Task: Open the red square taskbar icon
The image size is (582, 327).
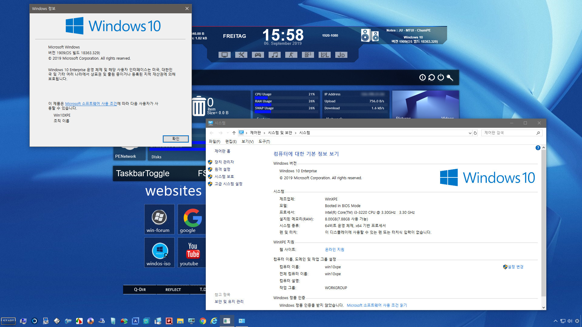Action: pyautogui.click(x=169, y=321)
